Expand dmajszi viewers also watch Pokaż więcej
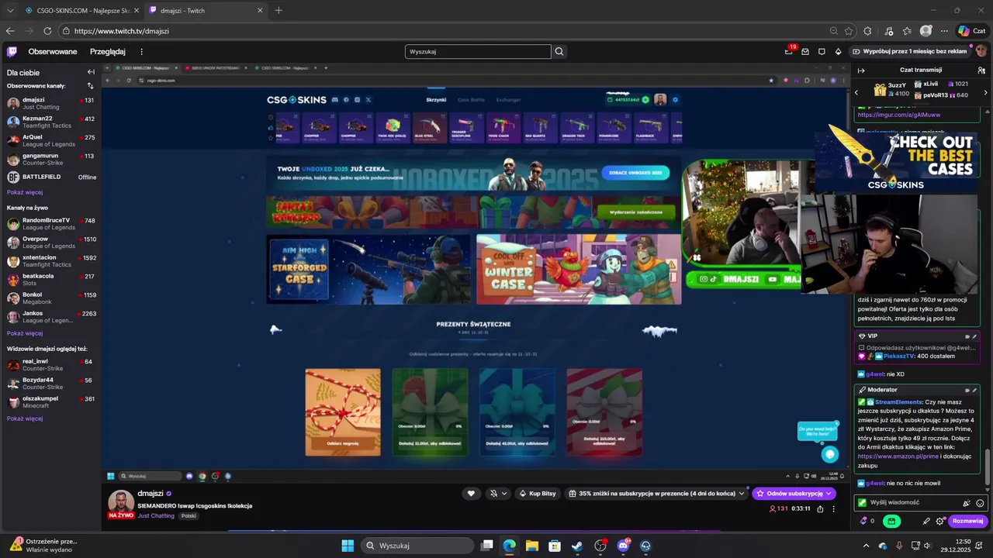The width and height of the screenshot is (993, 558). pyautogui.click(x=25, y=418)
